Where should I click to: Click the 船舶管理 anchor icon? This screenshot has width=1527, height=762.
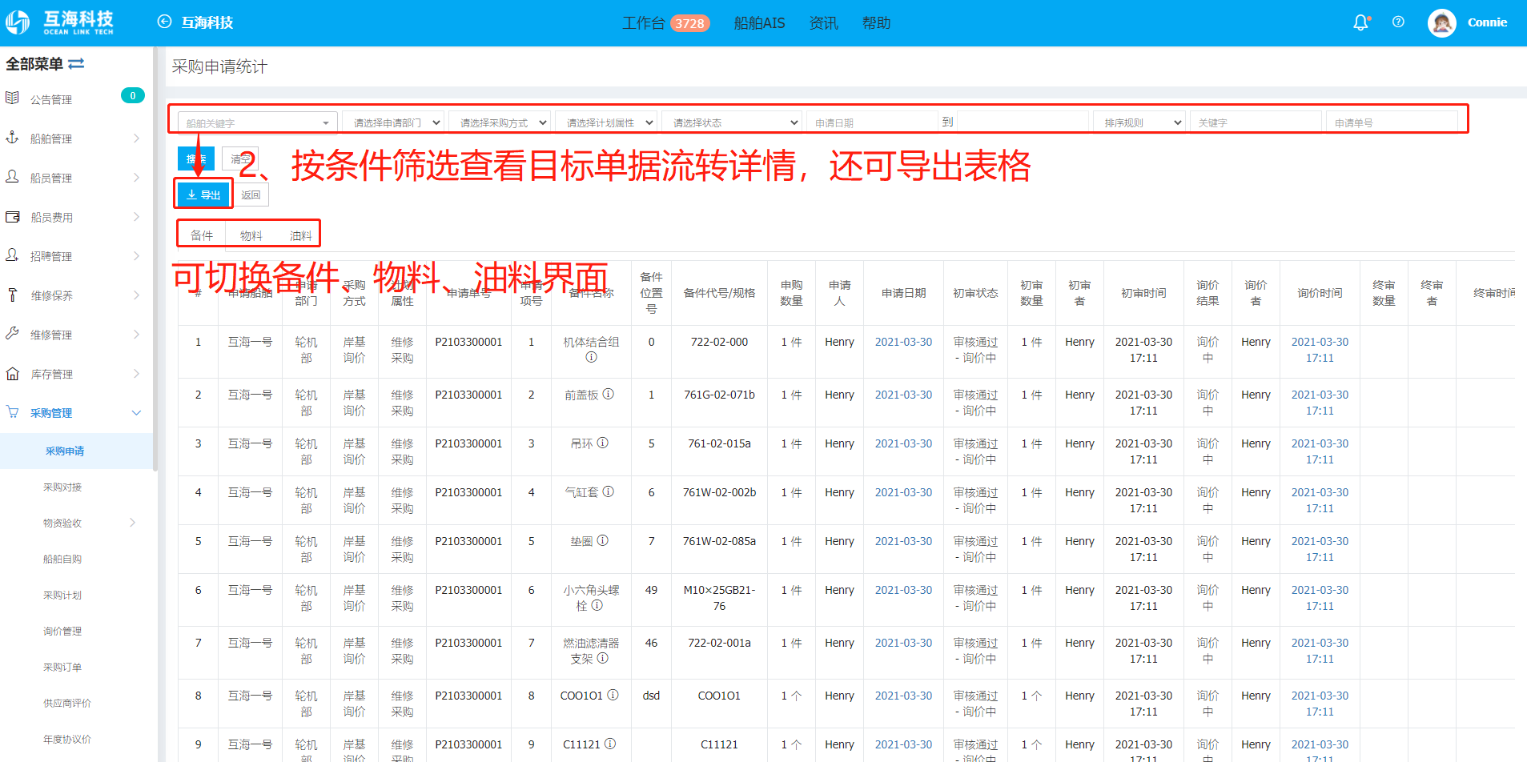point(12,138)
